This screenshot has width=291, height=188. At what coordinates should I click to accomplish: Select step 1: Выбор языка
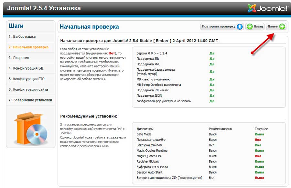pos(22,37)
